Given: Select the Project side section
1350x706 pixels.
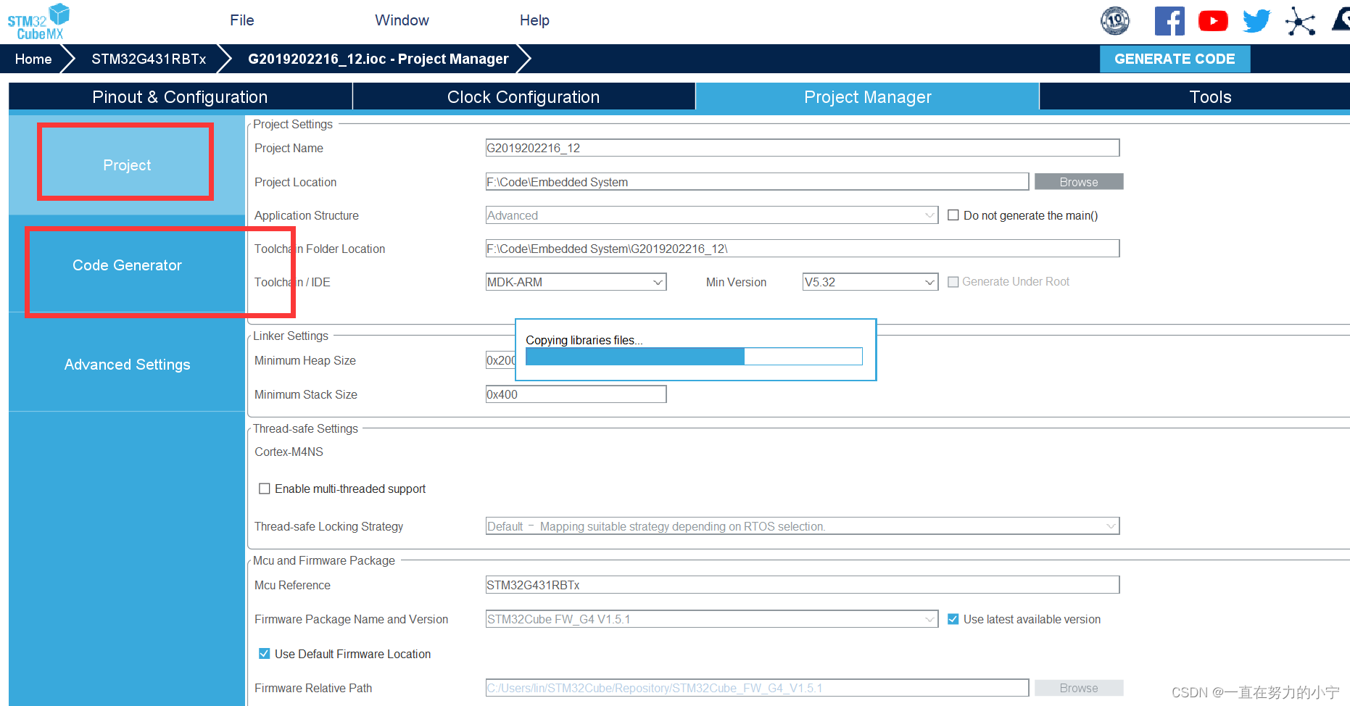Looking at the screenshot, I should point(127,165).
